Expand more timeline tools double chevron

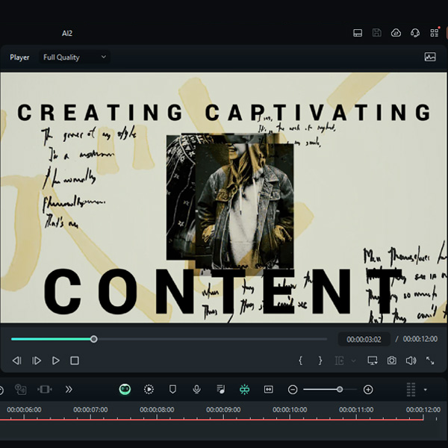69,389
